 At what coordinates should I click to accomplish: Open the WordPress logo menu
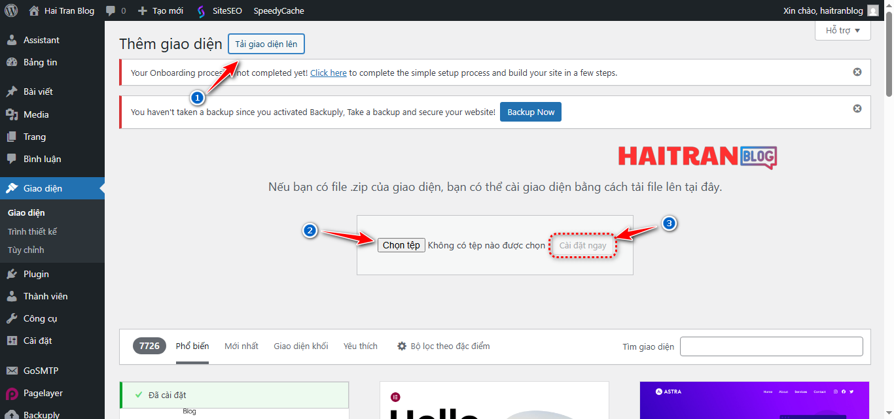10,10
